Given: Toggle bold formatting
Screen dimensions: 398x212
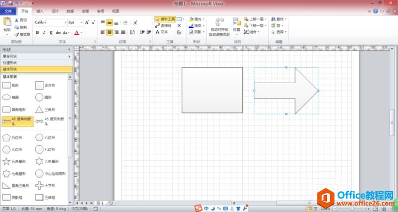Looking at the screenshot, I should (x=37, y=33).
